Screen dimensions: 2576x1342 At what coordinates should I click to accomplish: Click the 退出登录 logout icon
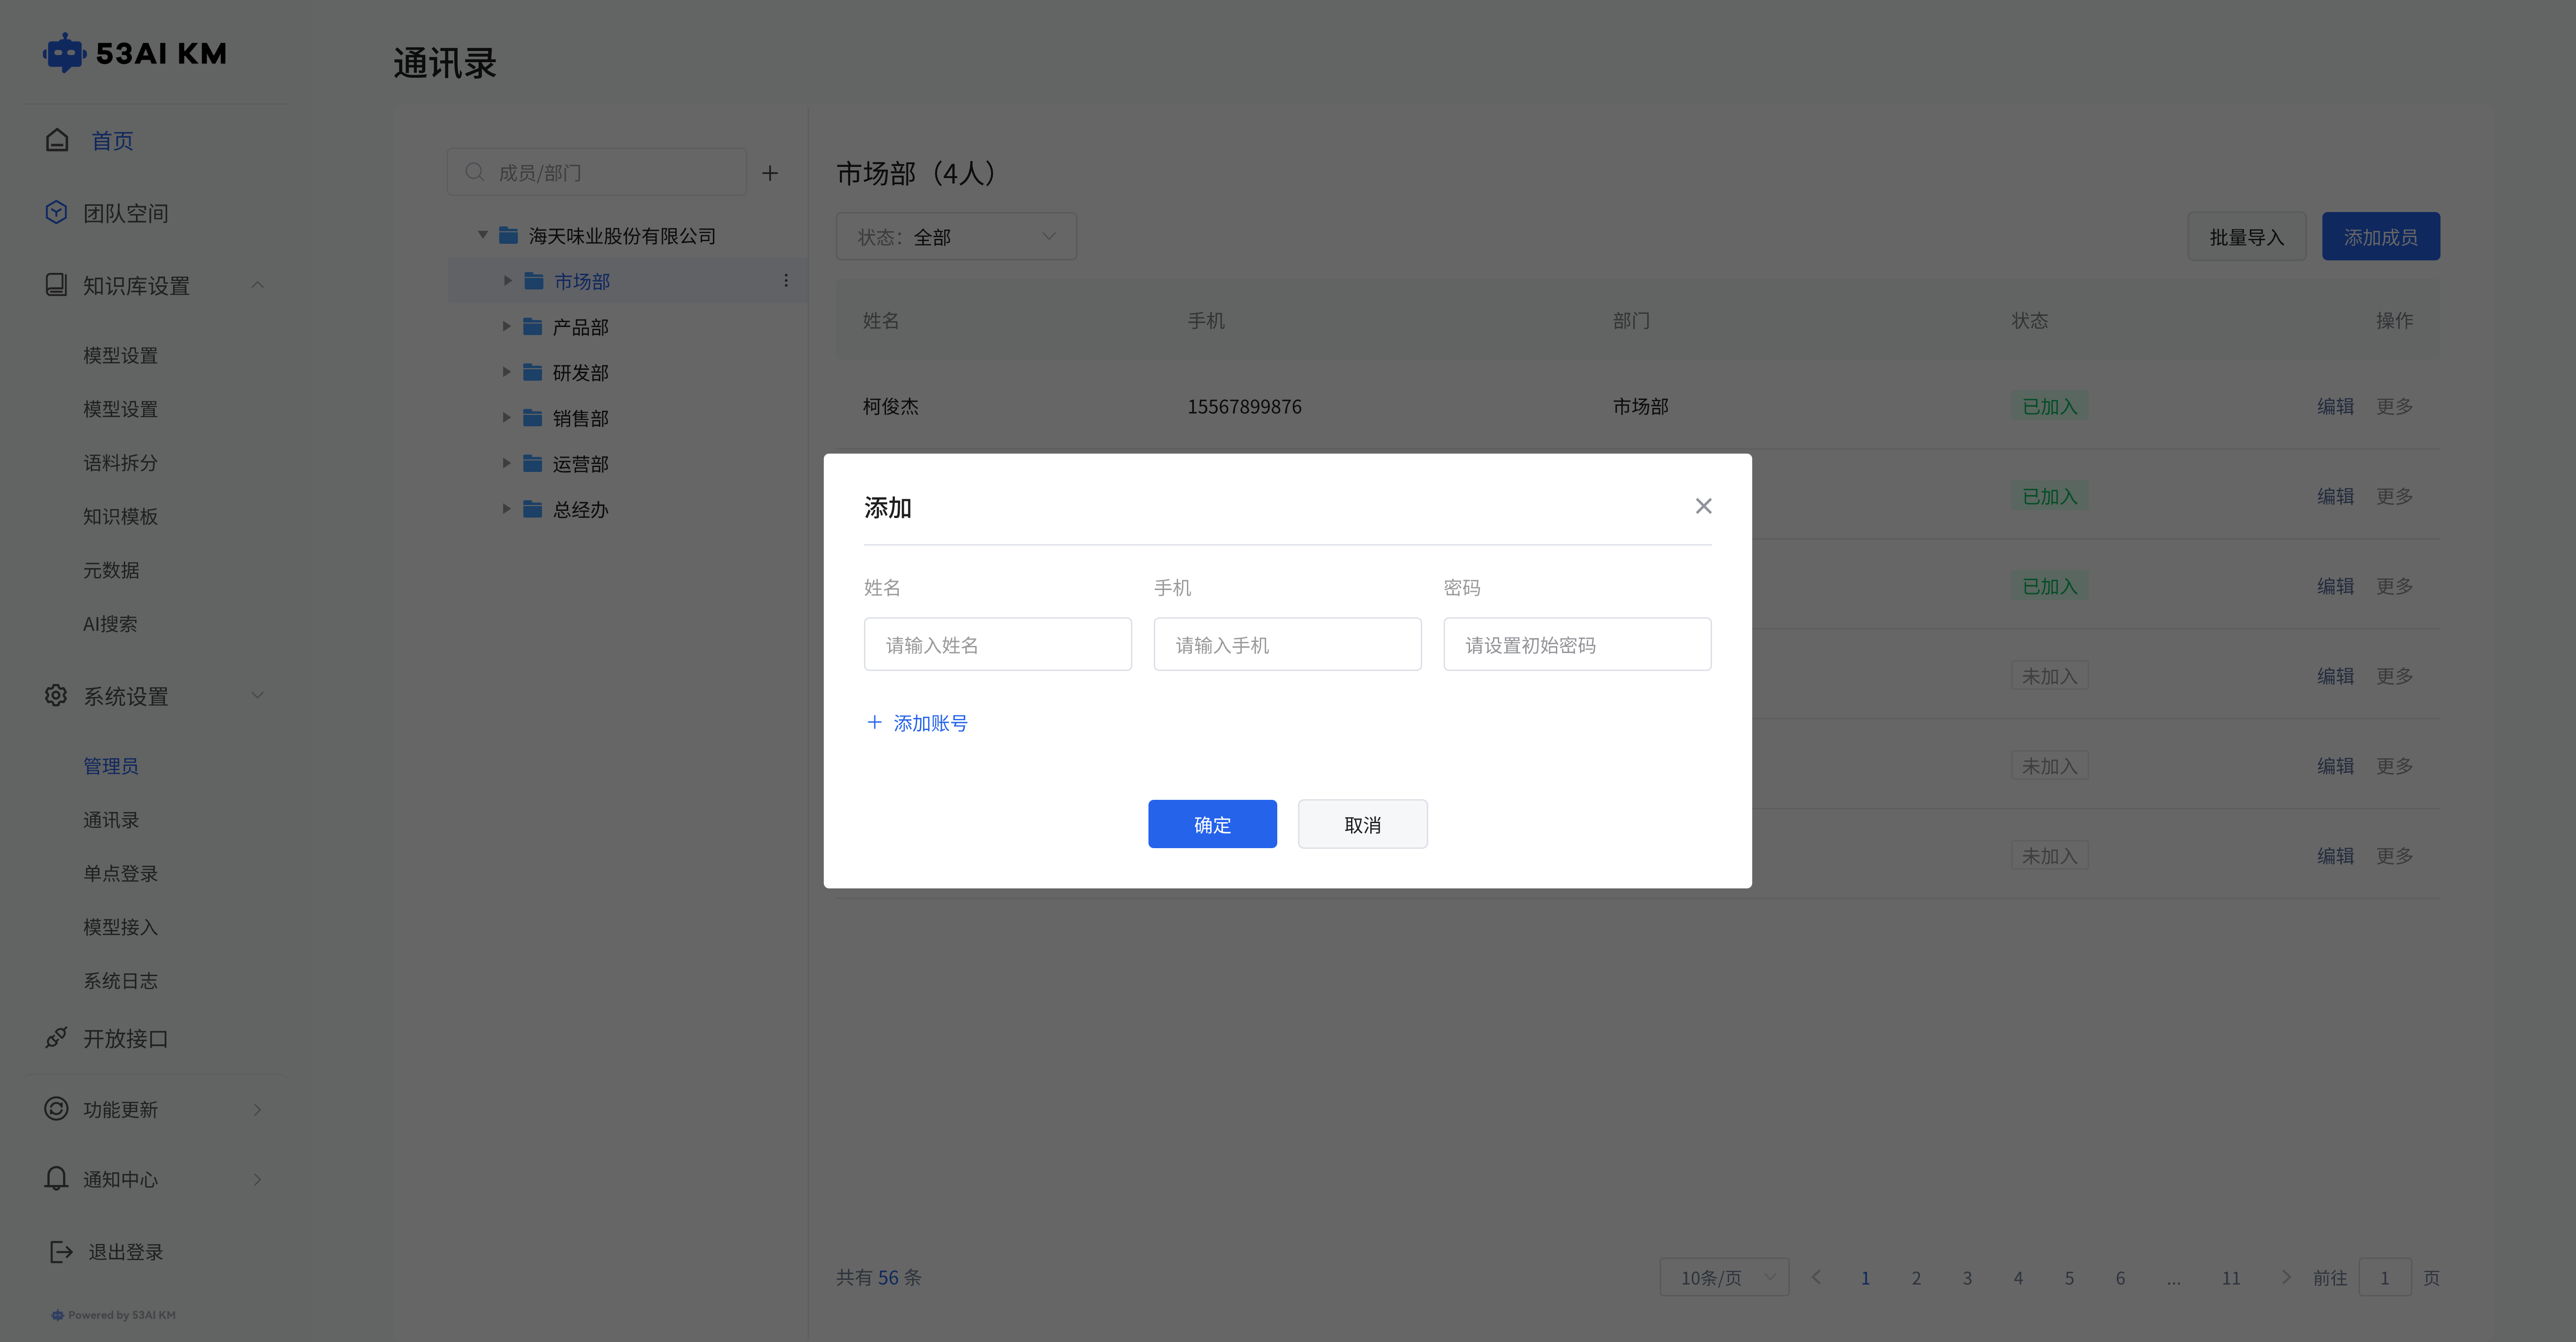(x=61, y=1251)
